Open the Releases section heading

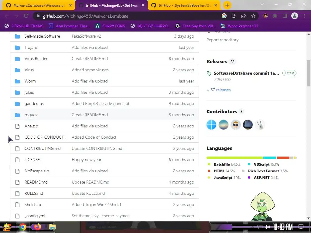[217, 62]
